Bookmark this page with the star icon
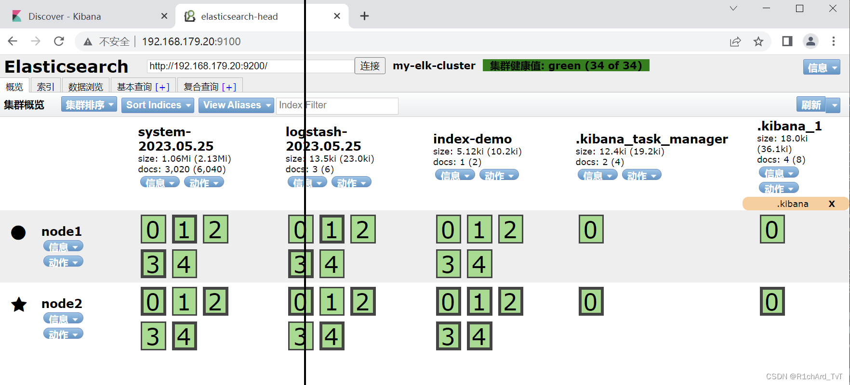This screenshot has height=385, width=850. tap(758, 41)
